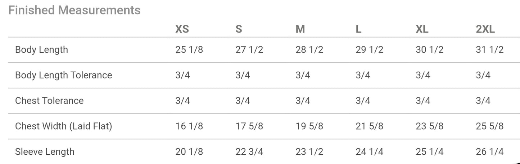Select the 2XL size column header

[485, 29]
